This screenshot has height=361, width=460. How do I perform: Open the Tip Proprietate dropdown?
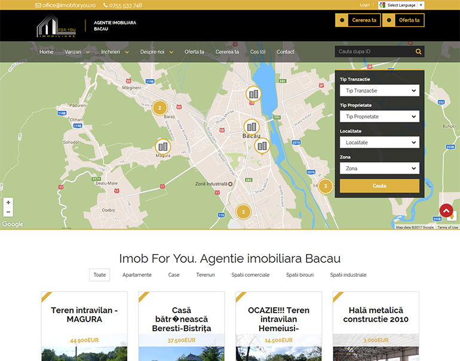[379, 117]
